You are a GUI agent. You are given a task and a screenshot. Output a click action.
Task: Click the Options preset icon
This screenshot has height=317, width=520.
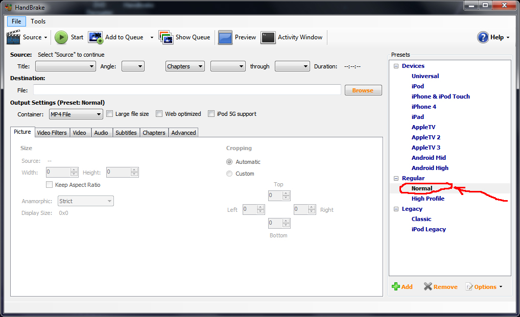[x=469, y=286]
